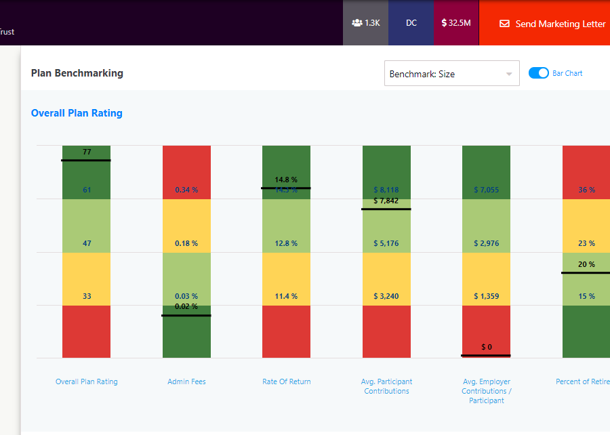Click the yellow $ 3,240 bar segment
610x435 pixels.
pyautogui.click(x=386, y=279)
